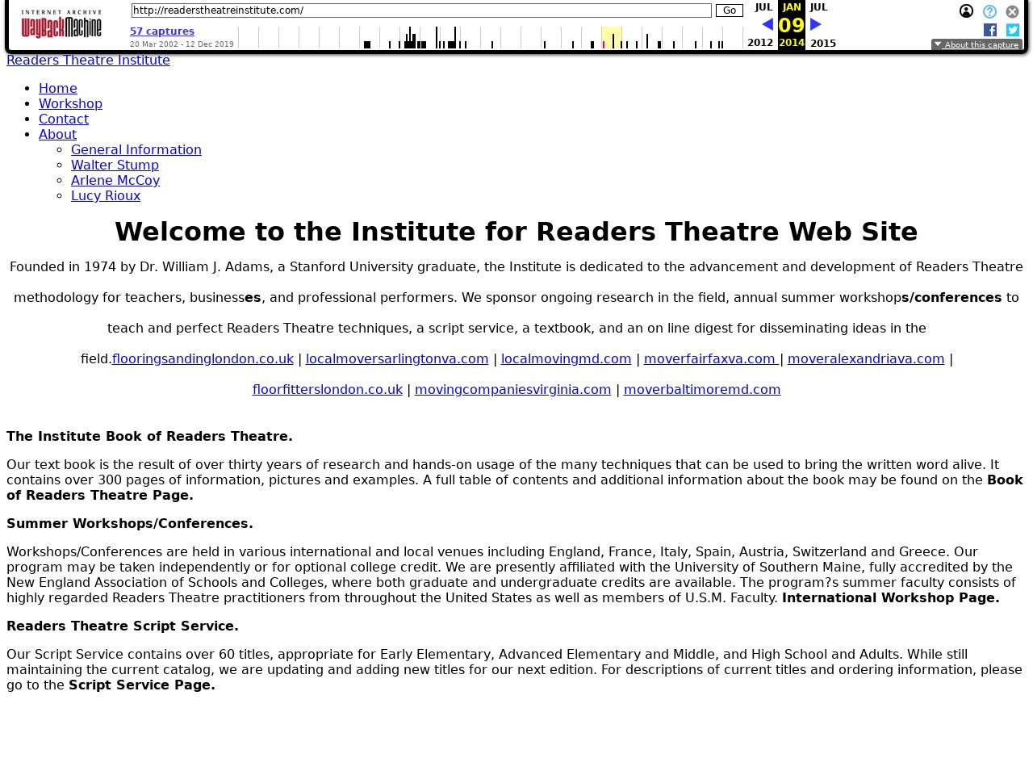The width and height of the screenshot is (1033, 775).
Task: Open the Wayback help question icon
Action: [x=989, y=11]
